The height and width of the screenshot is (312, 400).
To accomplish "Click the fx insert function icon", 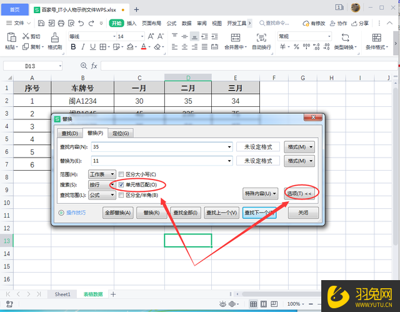I will coord(94,66).
